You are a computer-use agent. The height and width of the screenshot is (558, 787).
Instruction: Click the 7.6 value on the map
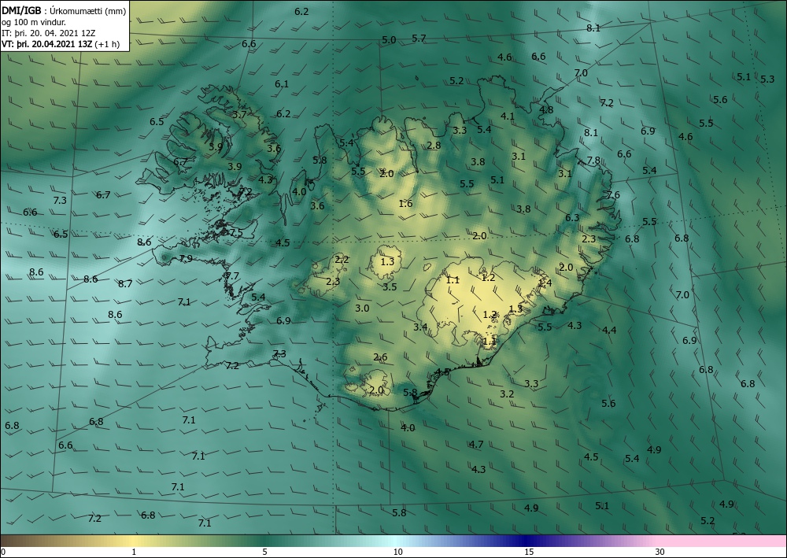pos(613,194)
